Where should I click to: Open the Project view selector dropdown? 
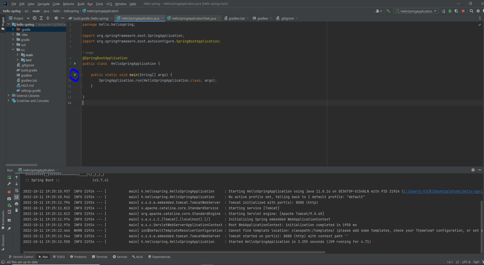[19, 18]
